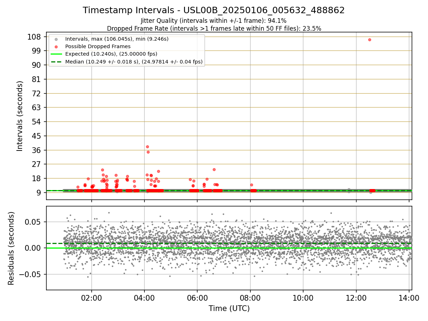The image size is (428, 321).
Task: Click the 10:00 time tick label
Action: 303,297
